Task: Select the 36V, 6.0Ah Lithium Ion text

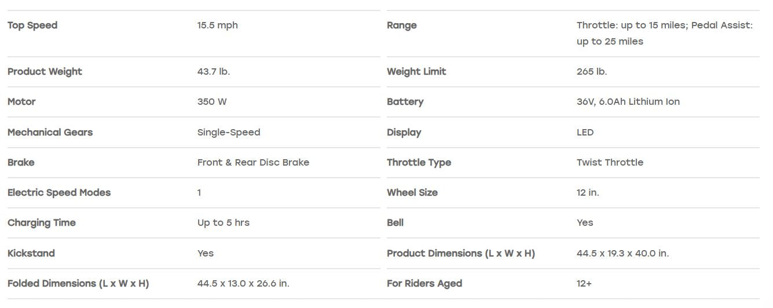Action: coord(628,102)
